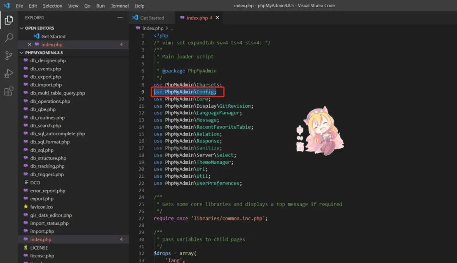
Task: Select index.php in PHPMYADMIN4.8.5 tree
Action: 73,239
